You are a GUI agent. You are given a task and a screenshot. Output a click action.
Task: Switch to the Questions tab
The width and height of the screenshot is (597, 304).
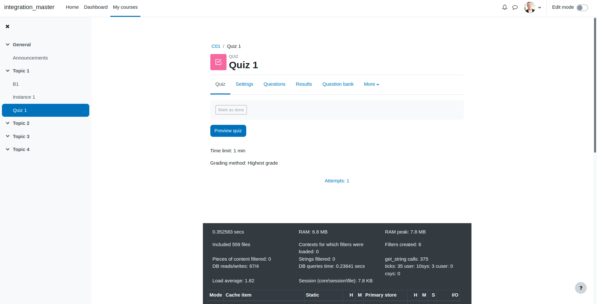click(274, 84)
